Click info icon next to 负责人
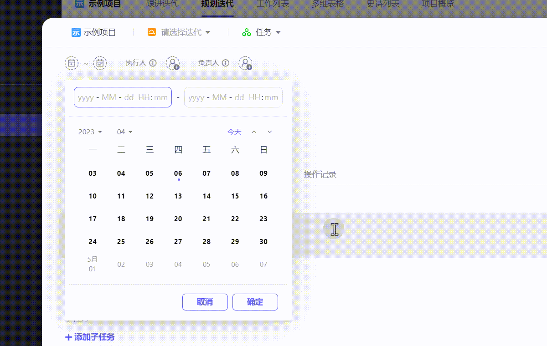This screenshot has width=547, height=346. [x=226, y=63]
